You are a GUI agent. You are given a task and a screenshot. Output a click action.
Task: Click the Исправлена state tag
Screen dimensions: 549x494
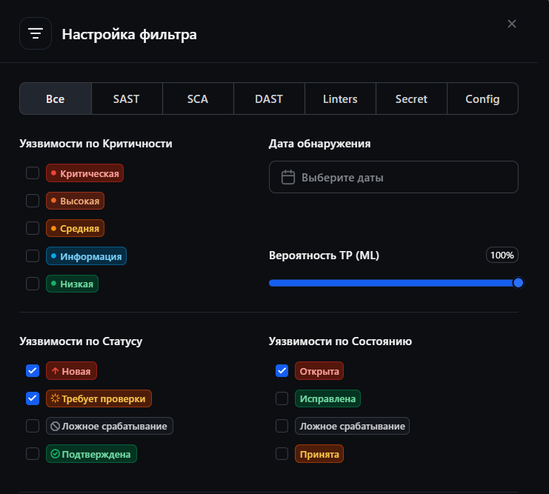coord(327,398)
